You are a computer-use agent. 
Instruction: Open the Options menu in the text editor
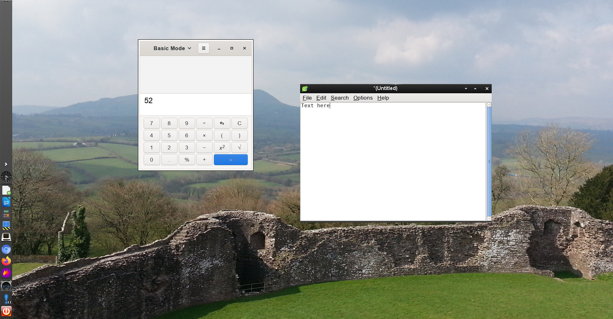click(363, 98)
